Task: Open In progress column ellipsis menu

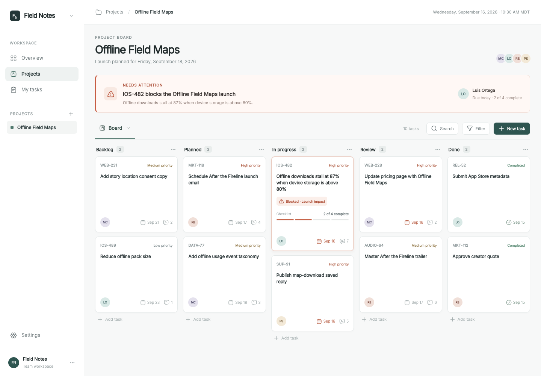Action: click(349, 150)
